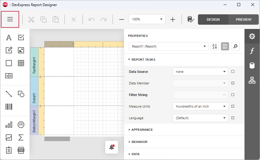Select the Gauge control tool
Viewport: 260px width, 160px height.
click(x=21, y=125)
